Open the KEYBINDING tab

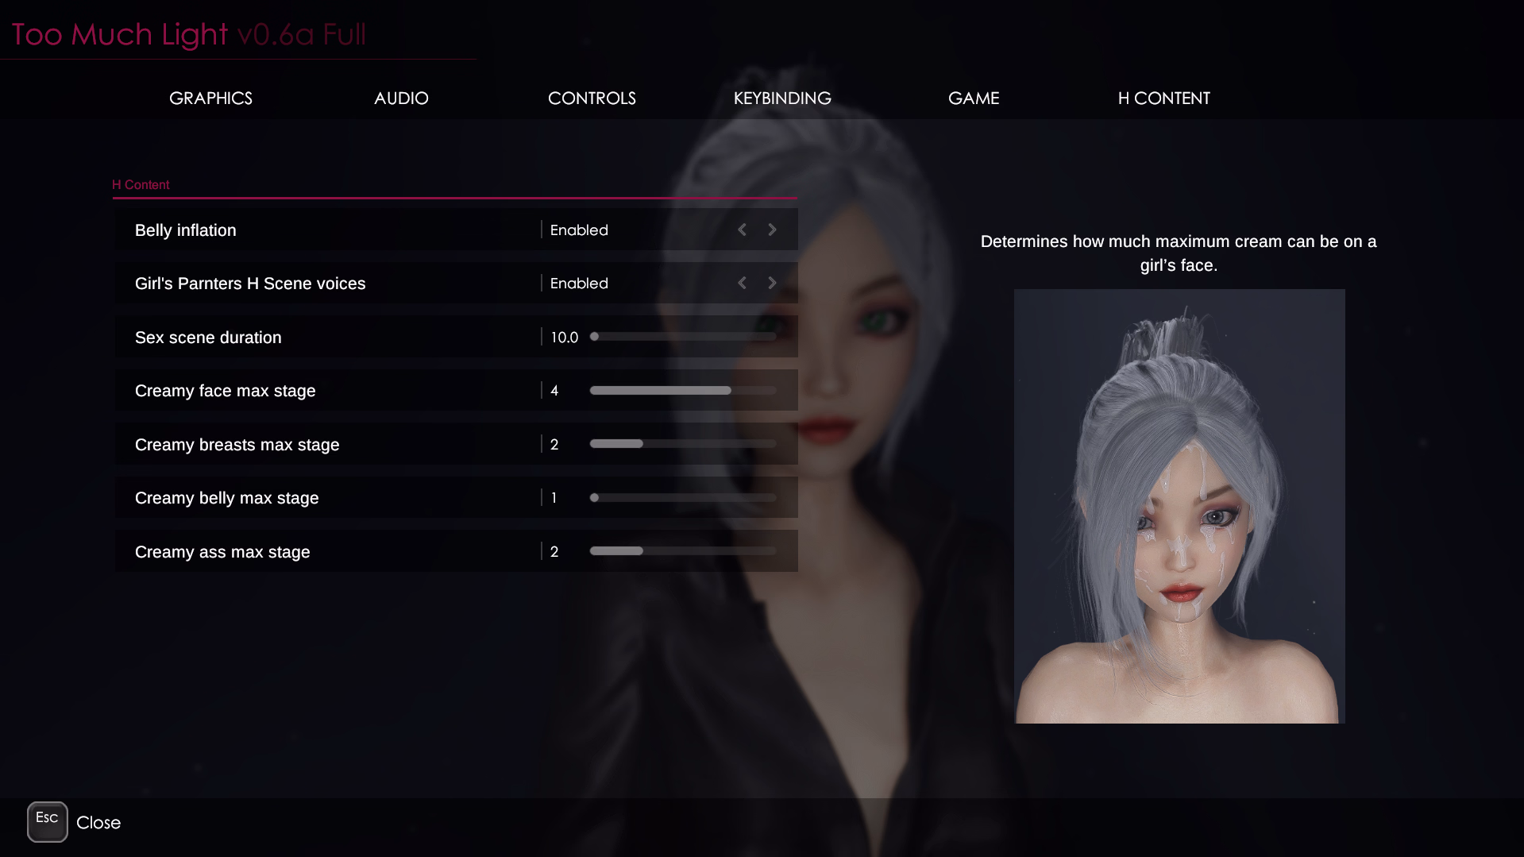coord(781,98)
